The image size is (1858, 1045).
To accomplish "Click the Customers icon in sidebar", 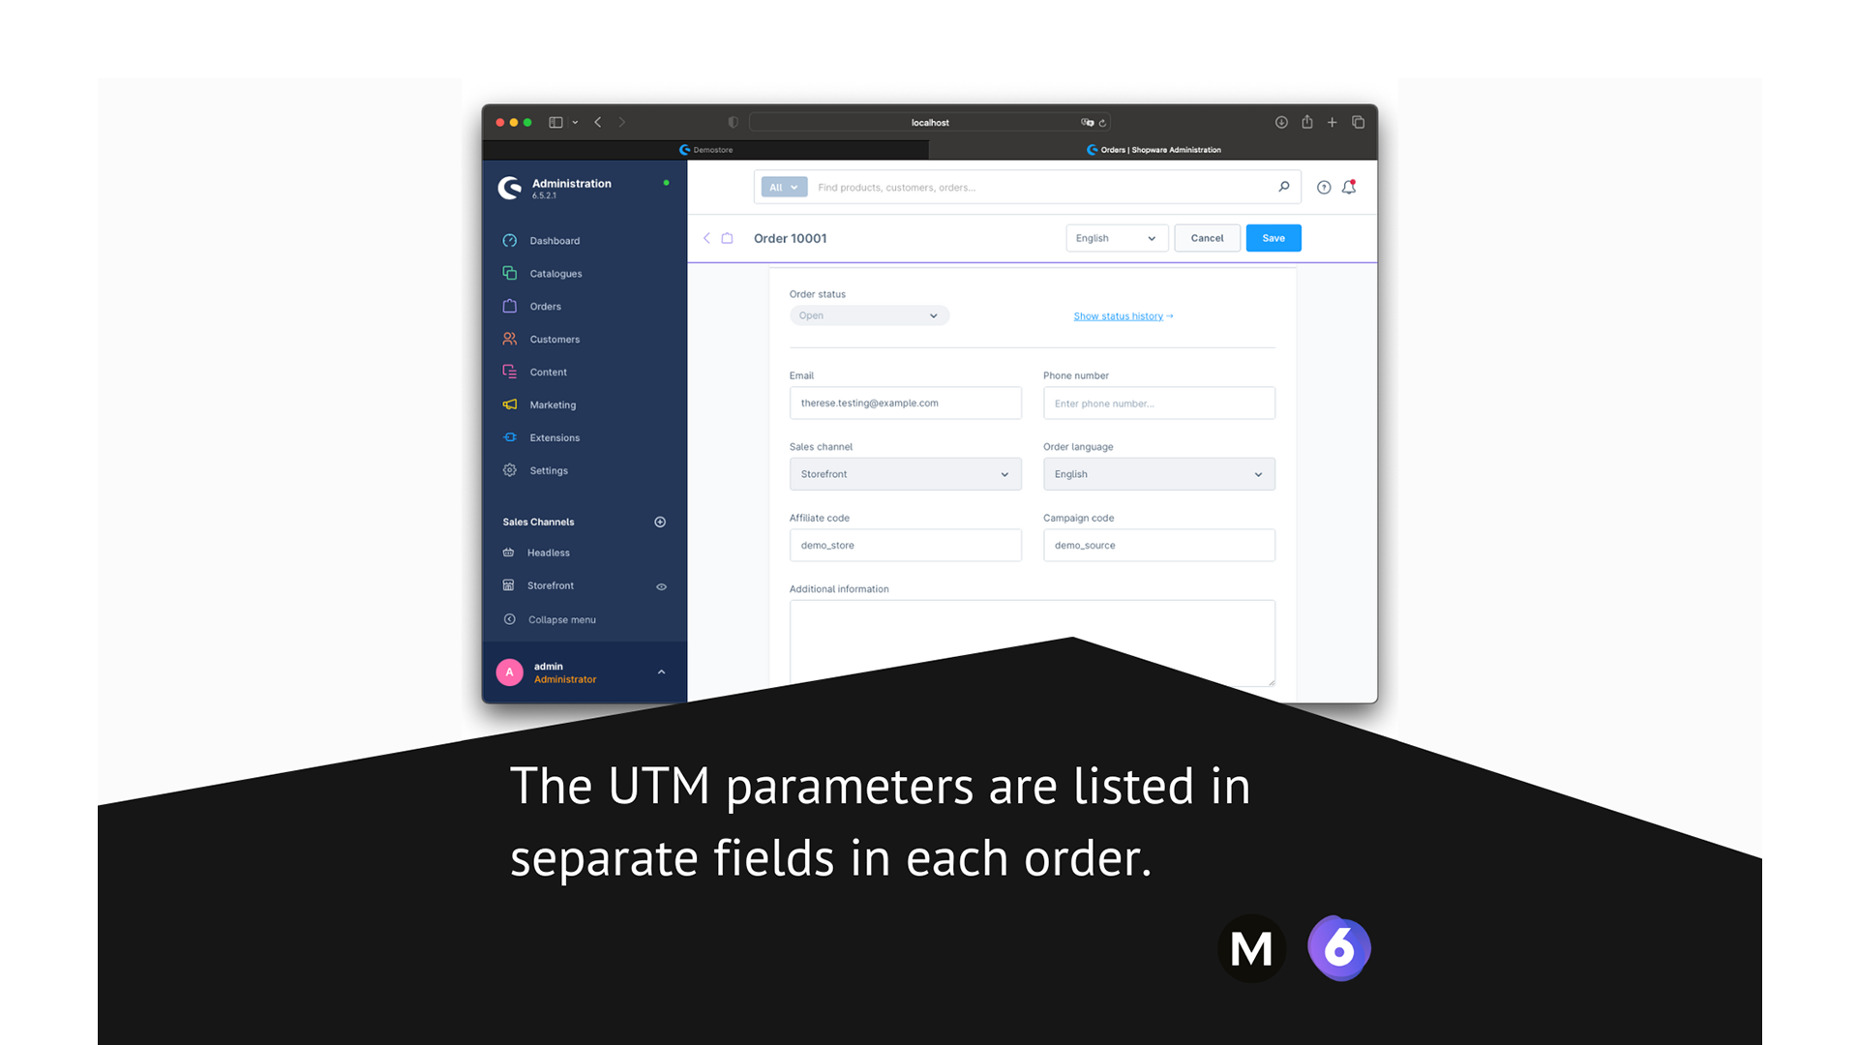I will tap(510, 338).
